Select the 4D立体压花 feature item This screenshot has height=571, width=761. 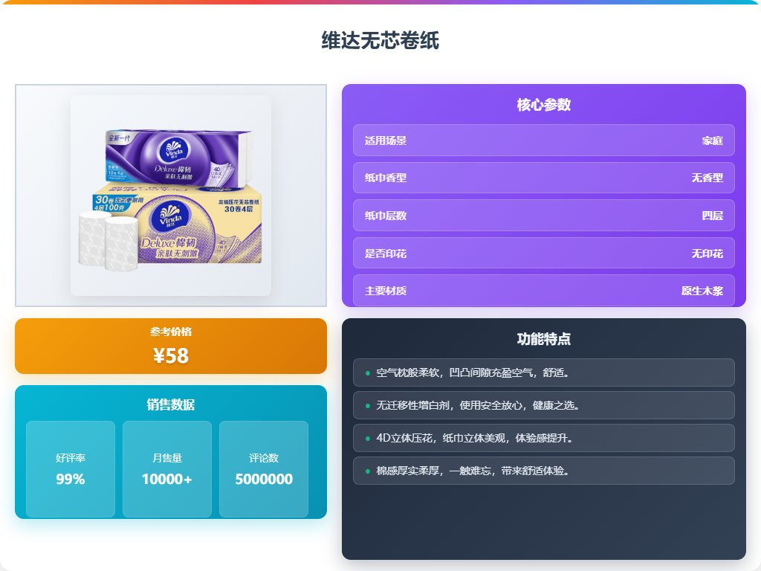(x=543, y=438)
